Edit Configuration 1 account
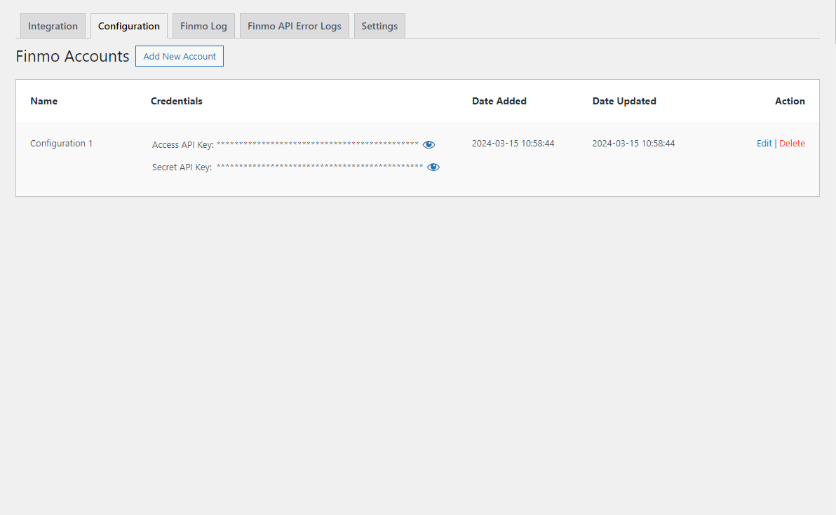The height and width of the screenshot is (515, 836). coord(764,143)
